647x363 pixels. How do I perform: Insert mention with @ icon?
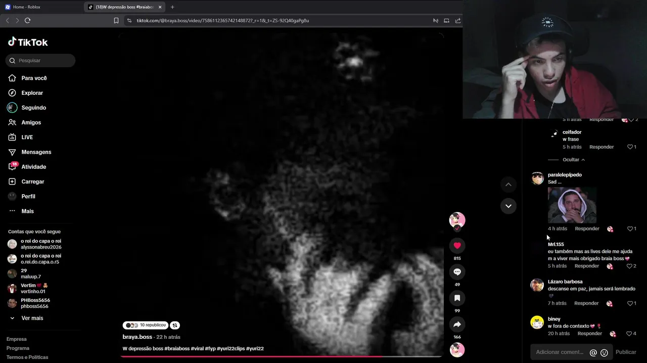tap(593, 352)
